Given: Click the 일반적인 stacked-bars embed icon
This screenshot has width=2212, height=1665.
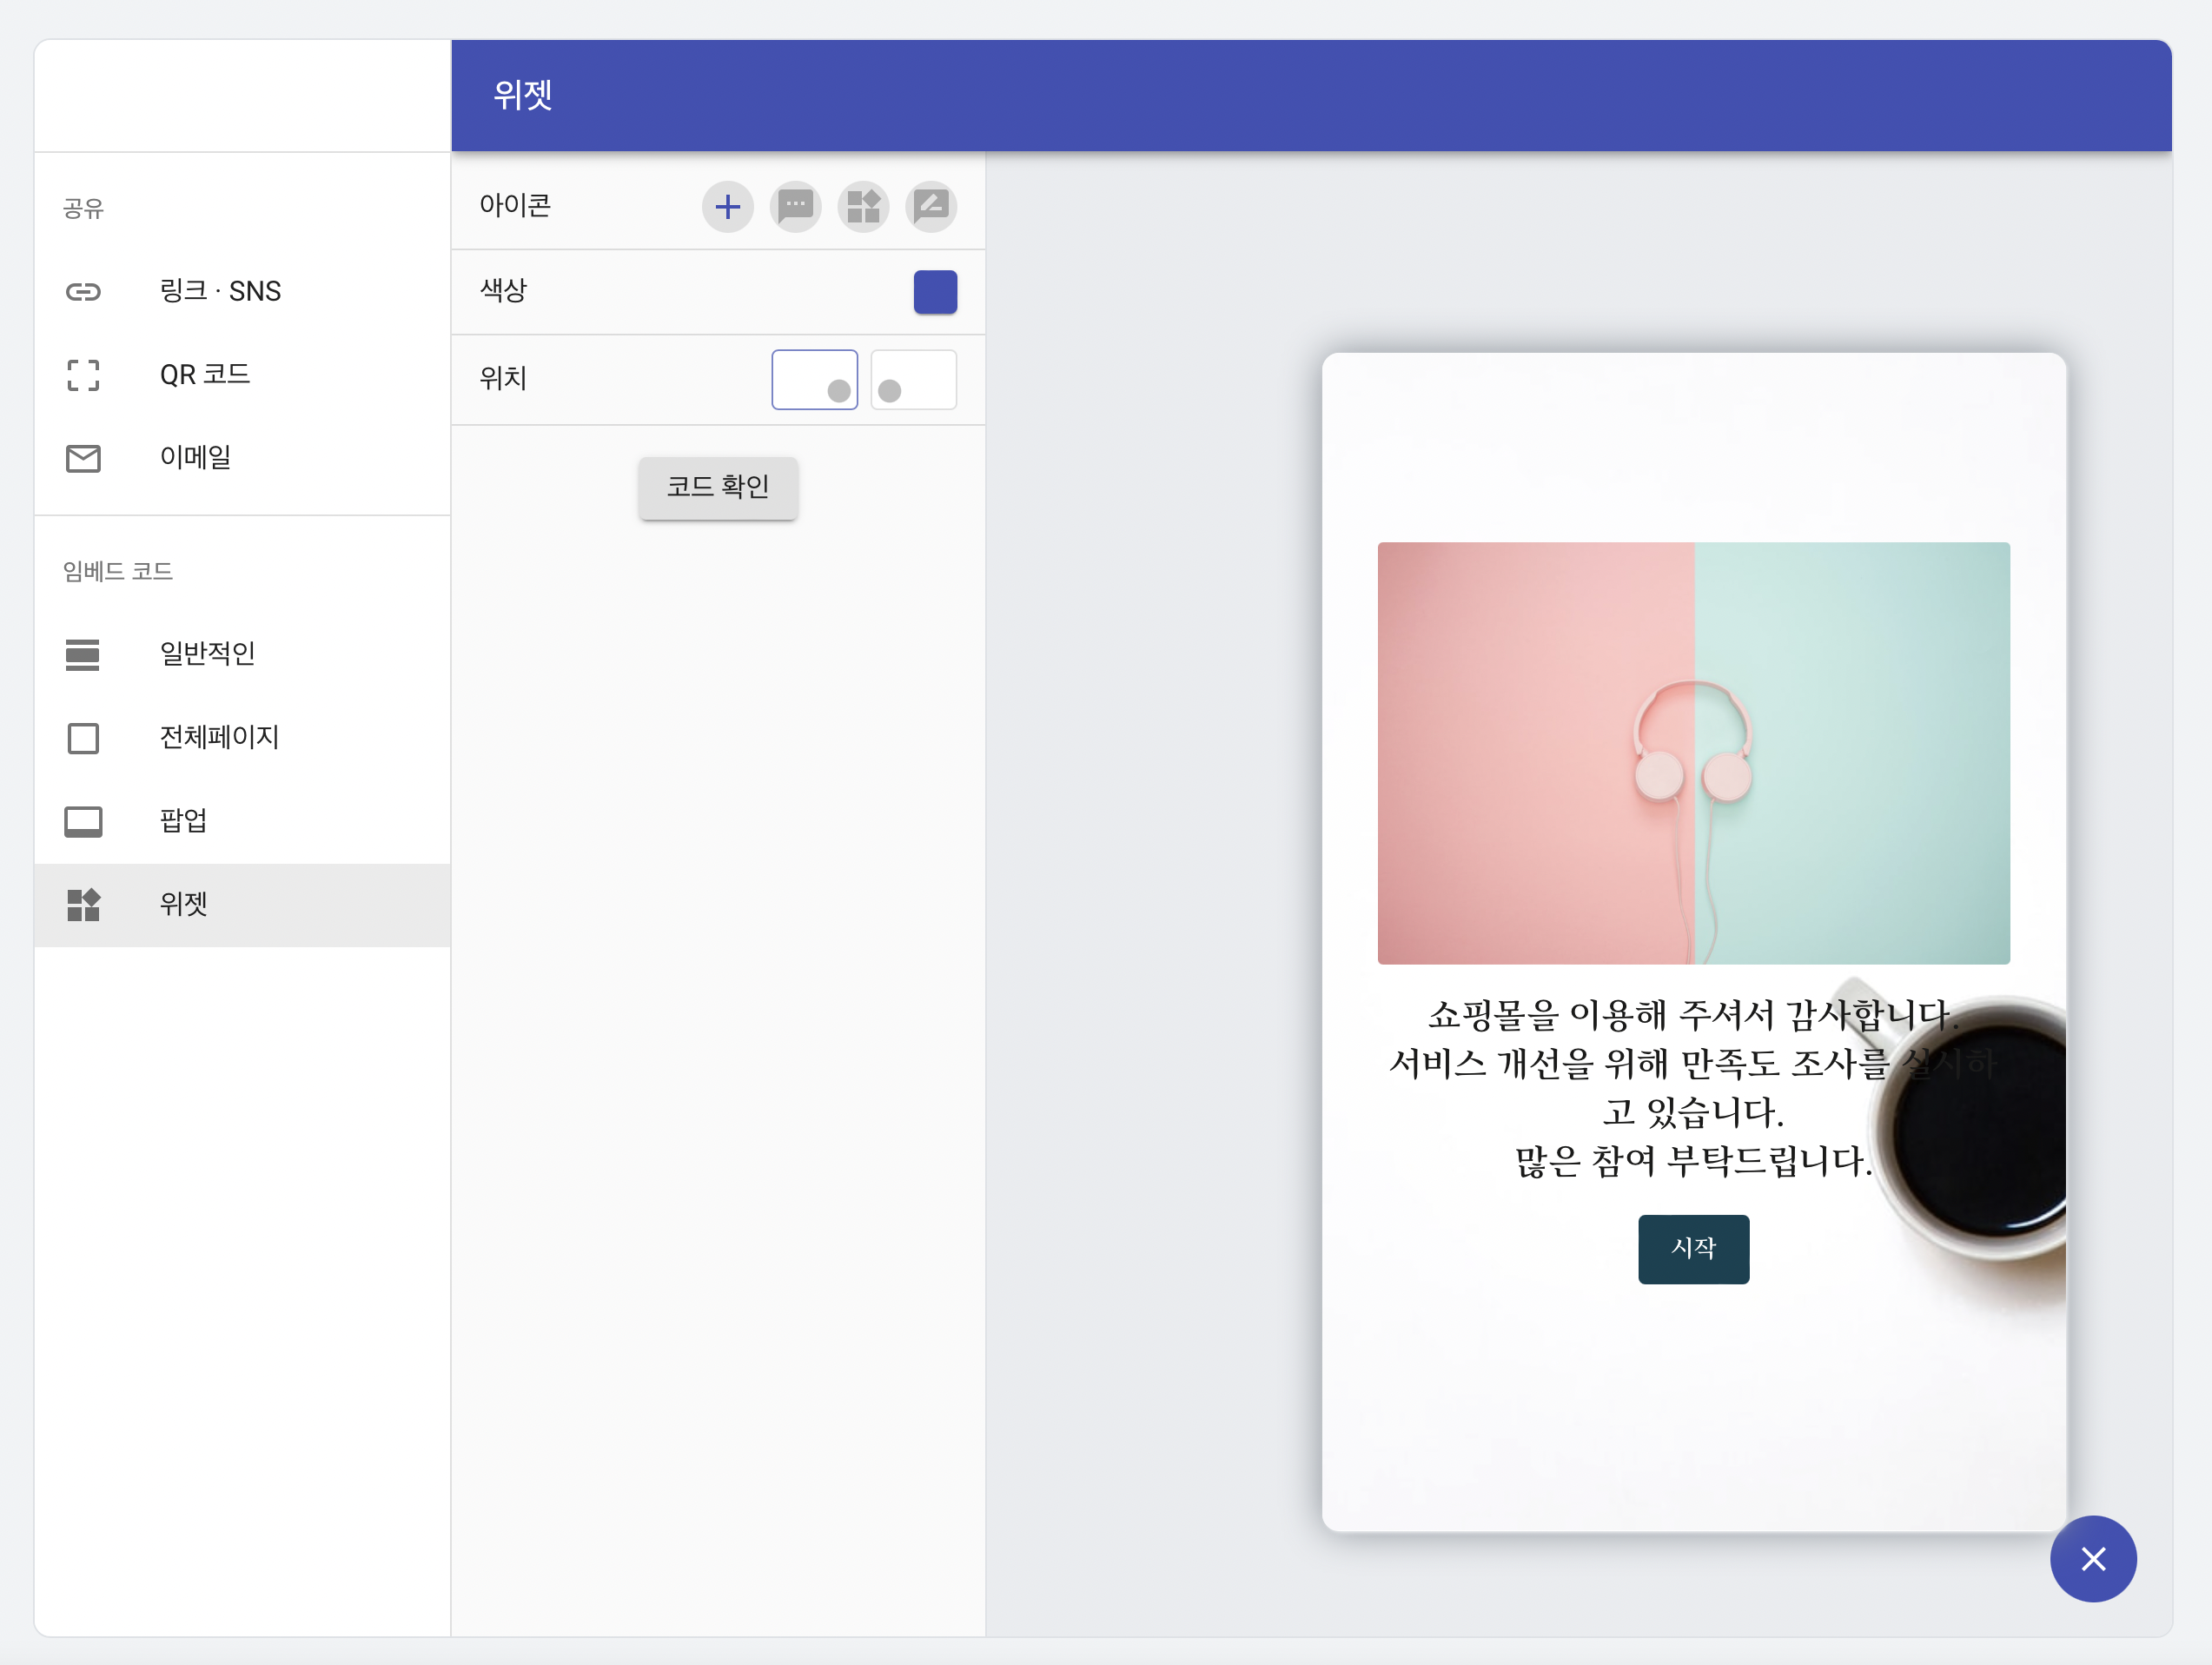Looking at the screenshot, I should 83,654.
